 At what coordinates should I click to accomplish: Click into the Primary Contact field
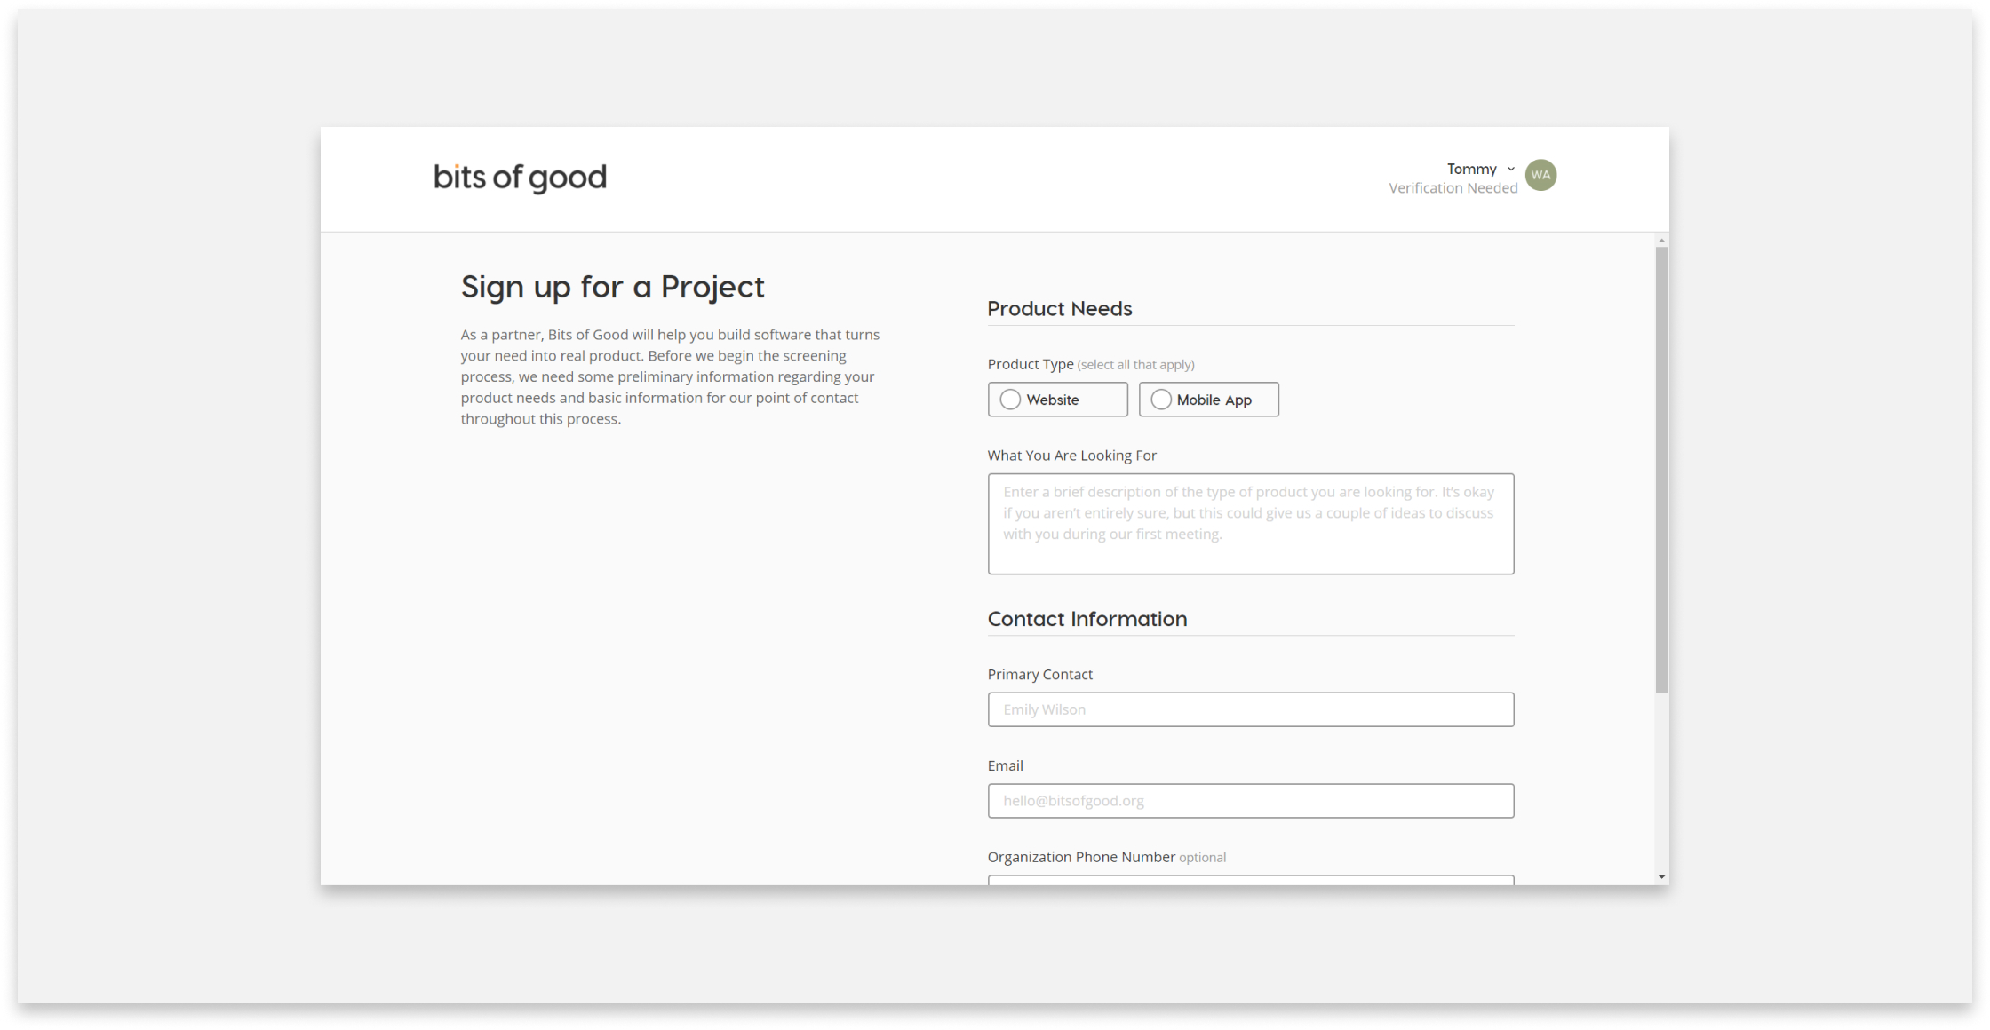pyautogui.click(x=1250, y=709)
